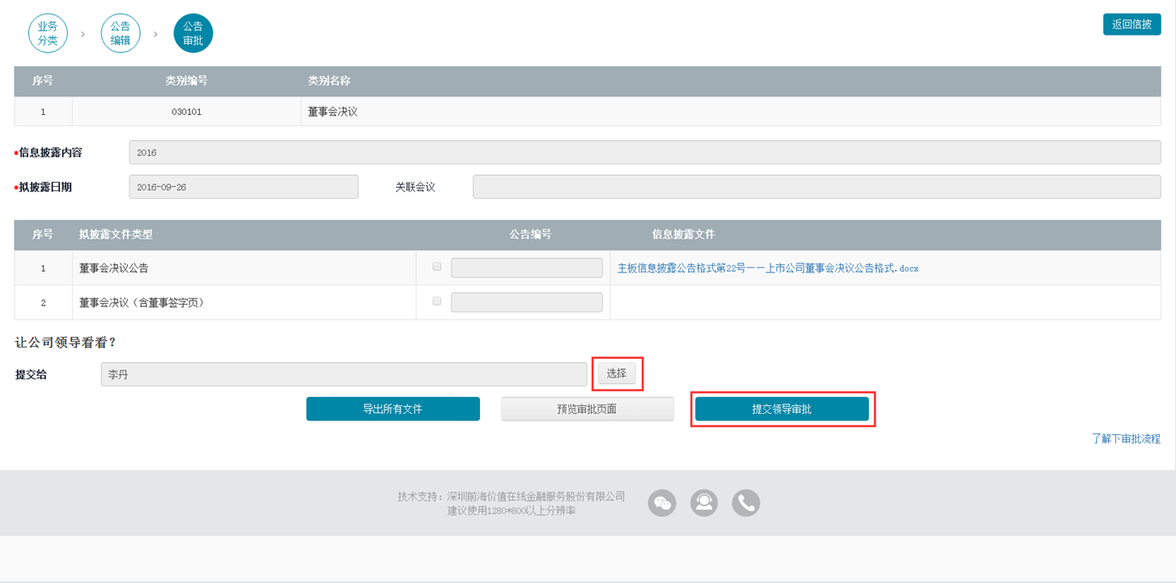This screenshot has height=583, width=1176.
Task: Click the 信息披露文件 column header
Action: coord(683,234)
